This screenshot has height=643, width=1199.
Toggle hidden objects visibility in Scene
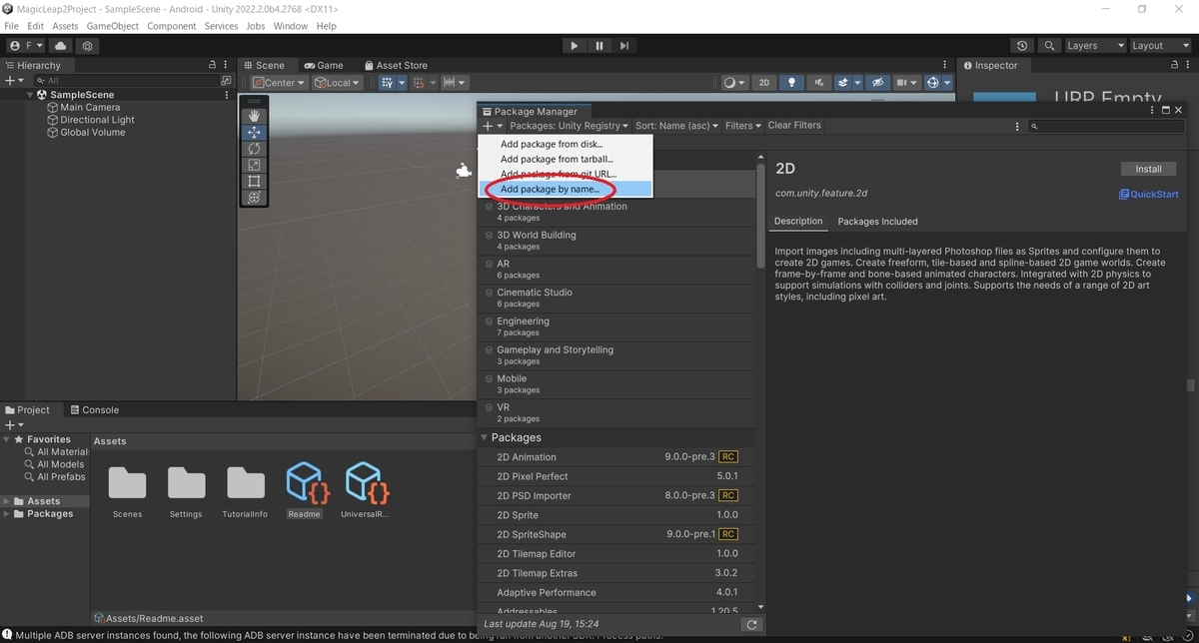[876, 83]
